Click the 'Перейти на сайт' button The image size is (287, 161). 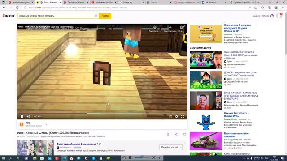171,147
